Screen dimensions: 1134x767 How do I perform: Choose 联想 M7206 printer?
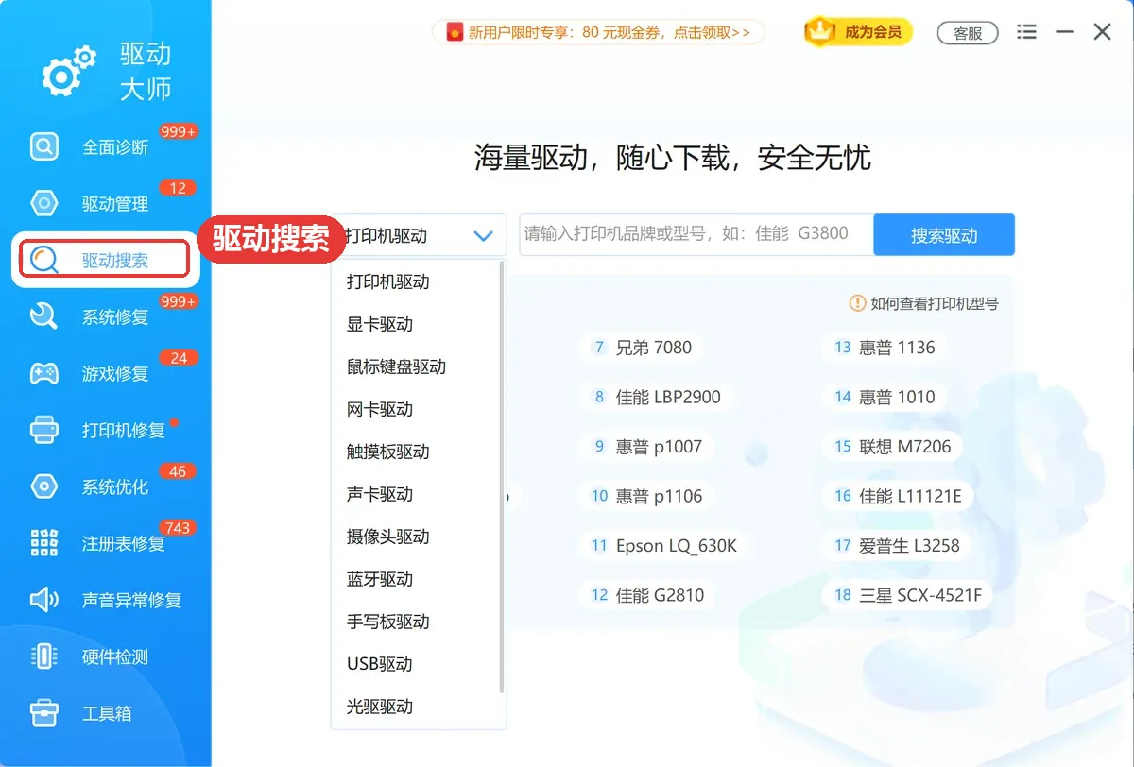click(893, 447)
